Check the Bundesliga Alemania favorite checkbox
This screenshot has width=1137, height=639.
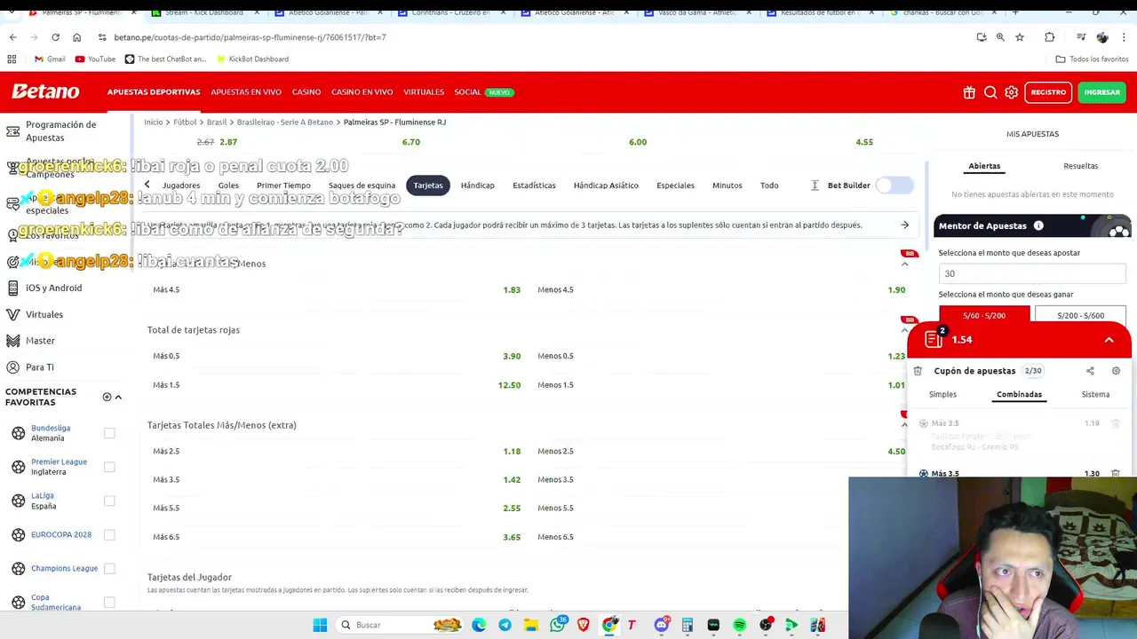click(x=109, y=433)
